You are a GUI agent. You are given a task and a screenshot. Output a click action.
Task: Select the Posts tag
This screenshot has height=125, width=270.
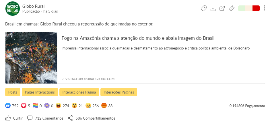tap(13, 92)
